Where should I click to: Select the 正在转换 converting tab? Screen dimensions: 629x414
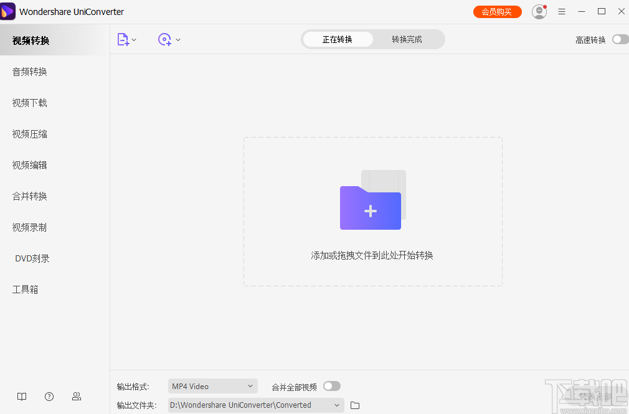pyautogui.click(x=337, y=39)
